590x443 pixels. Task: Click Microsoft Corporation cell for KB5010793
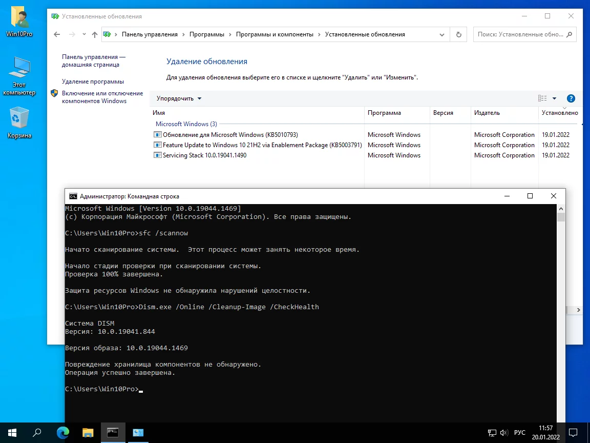pyautogui.click(x=504, y=134)
